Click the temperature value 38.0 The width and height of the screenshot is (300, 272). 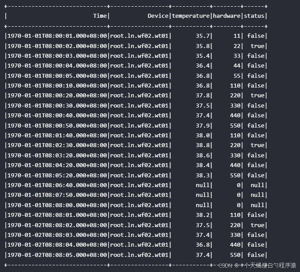pyautogui.click(x=203, y=136)
